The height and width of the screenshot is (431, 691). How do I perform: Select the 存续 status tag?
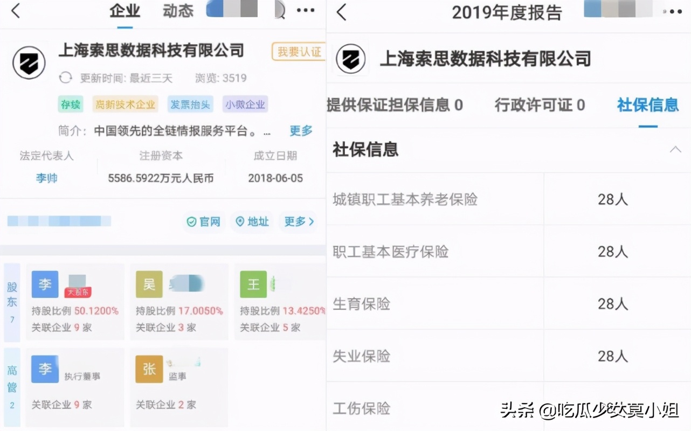(x=70, y=104)
